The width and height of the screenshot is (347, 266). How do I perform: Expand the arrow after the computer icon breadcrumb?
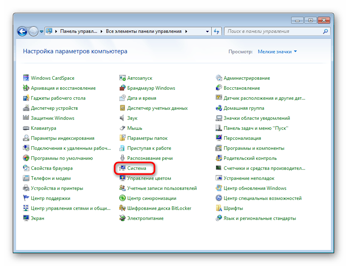point(56,31)
